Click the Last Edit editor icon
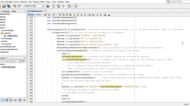This screenshot has height=106, width=190. (45, 15)
